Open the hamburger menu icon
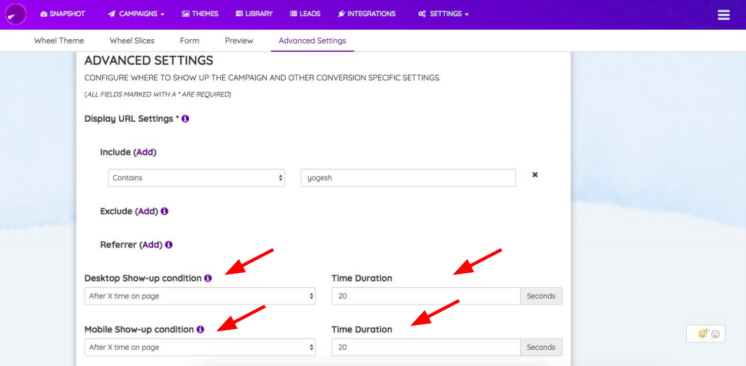The height and width of the screenshot is (366, 746). pos(723,15)
